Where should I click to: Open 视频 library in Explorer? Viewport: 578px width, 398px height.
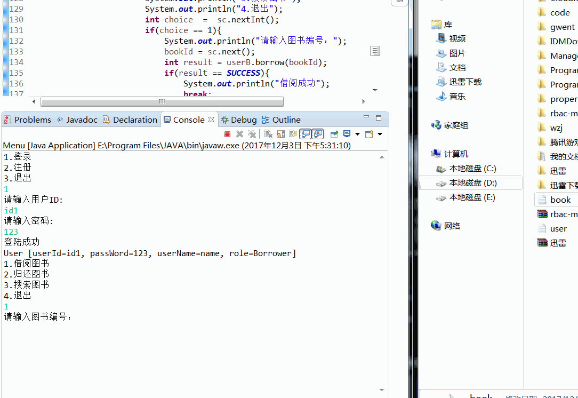pyautogui.click(x=451, y=39)
